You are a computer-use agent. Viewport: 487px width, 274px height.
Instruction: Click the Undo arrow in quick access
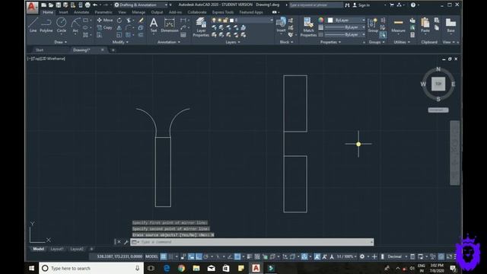(95, 5)
